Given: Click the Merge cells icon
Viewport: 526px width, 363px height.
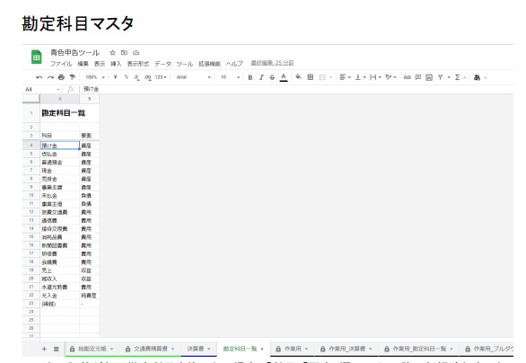Looking at the screenshot, I should [x=322, y=77].
